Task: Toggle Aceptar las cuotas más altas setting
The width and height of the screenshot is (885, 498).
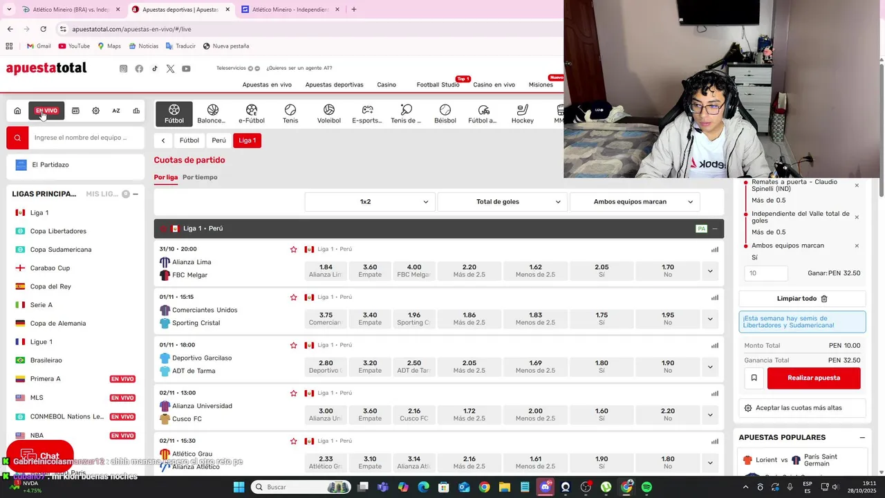Action: (802, 408)
